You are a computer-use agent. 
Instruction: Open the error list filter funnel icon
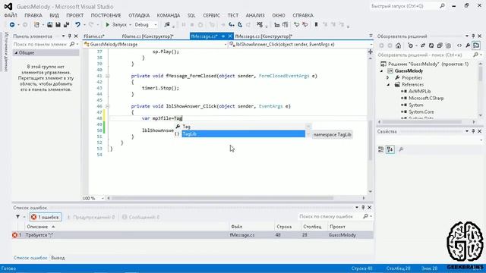pyautogui.click(x=17, y=217)
